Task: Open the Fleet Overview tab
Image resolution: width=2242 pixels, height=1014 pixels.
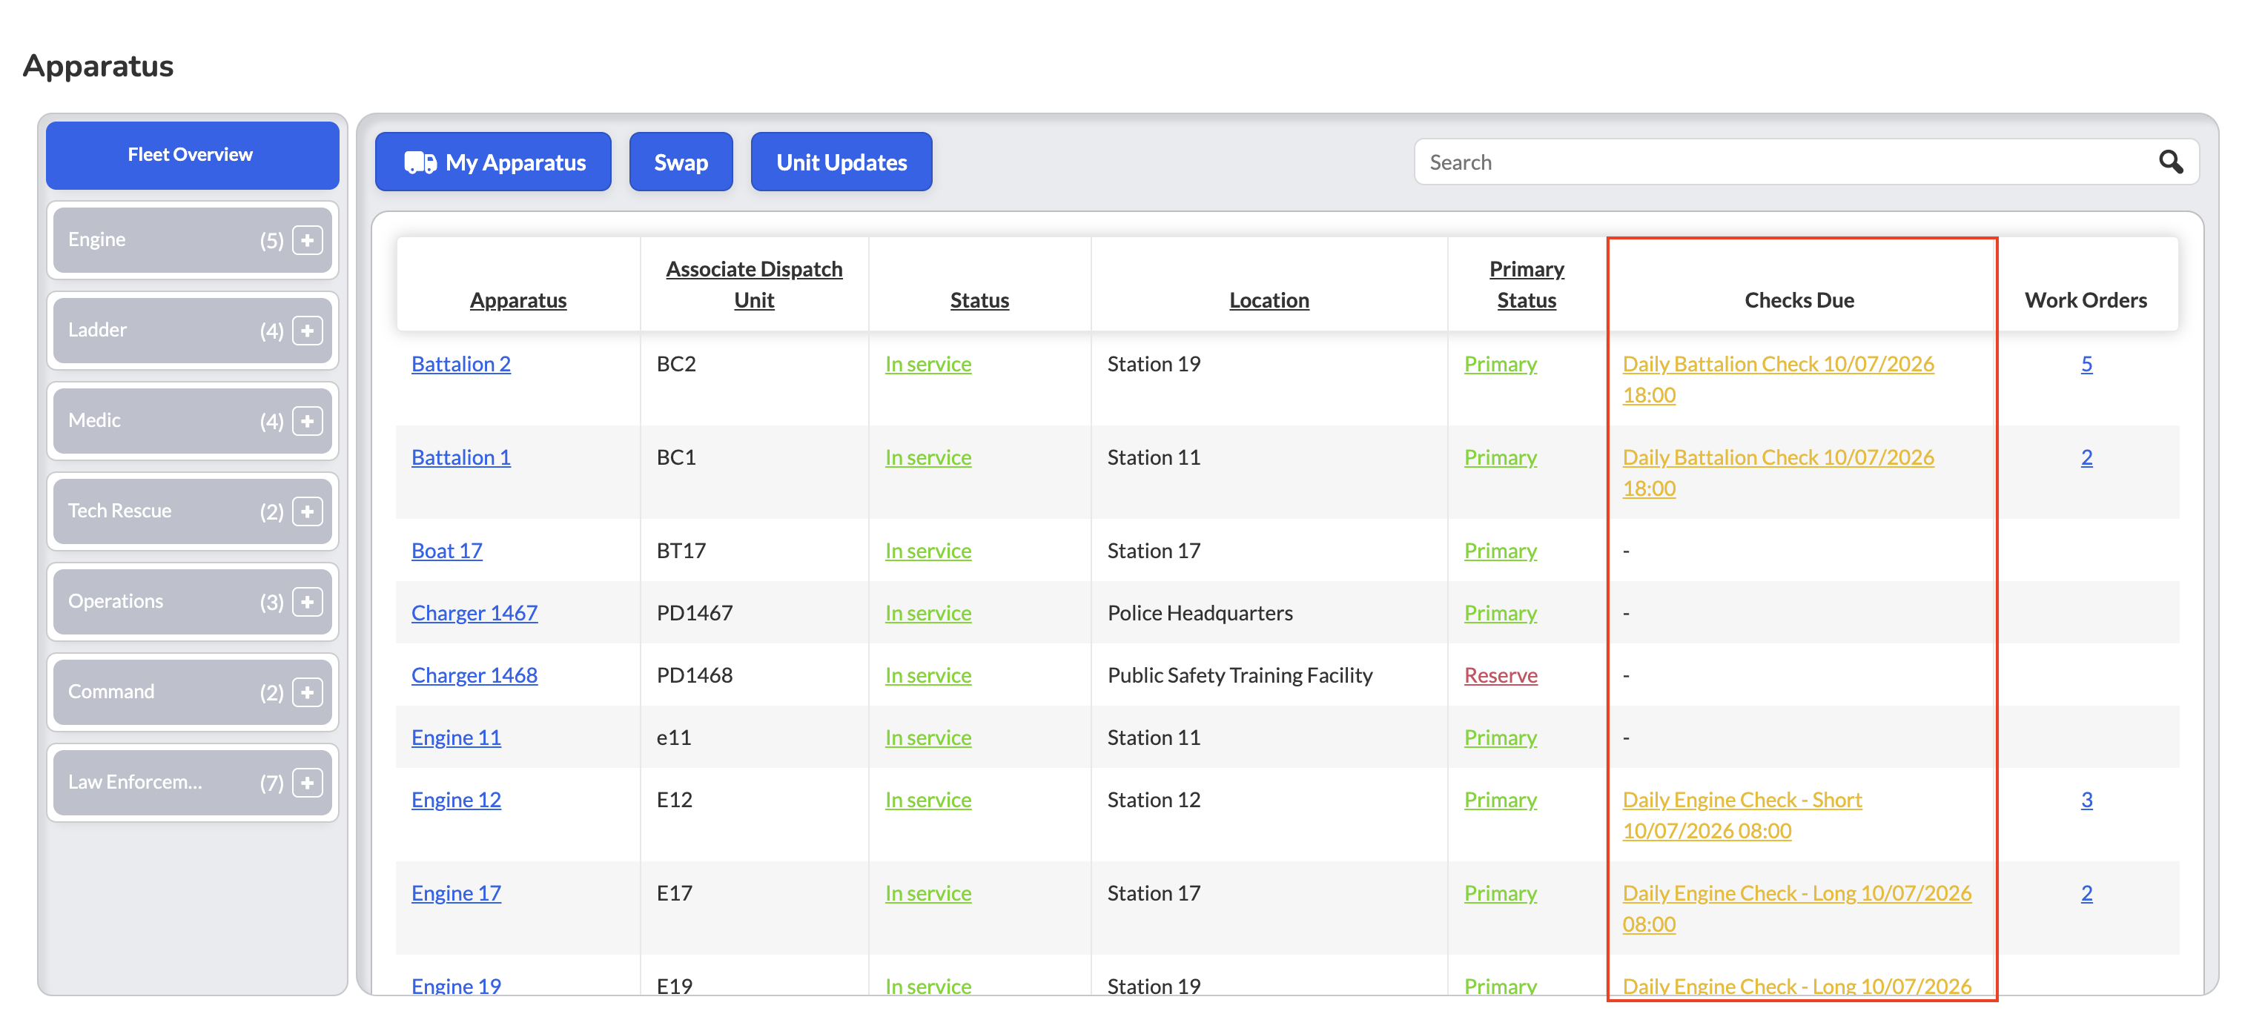Action: pyautogui.click(x=192, y=155)
